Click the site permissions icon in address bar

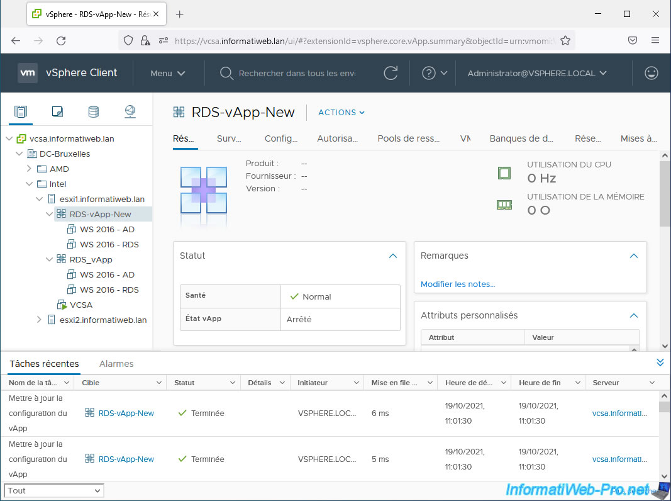[163, 41]
